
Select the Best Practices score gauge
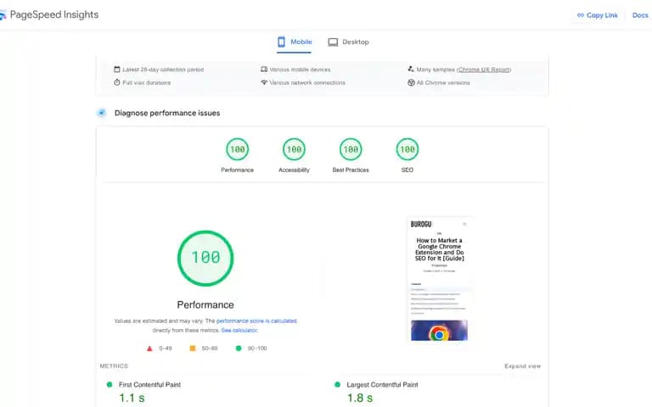click(x=351, y=149)
